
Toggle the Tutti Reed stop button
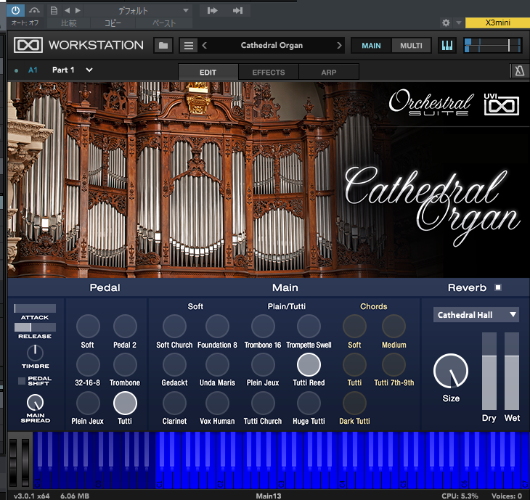309,365
